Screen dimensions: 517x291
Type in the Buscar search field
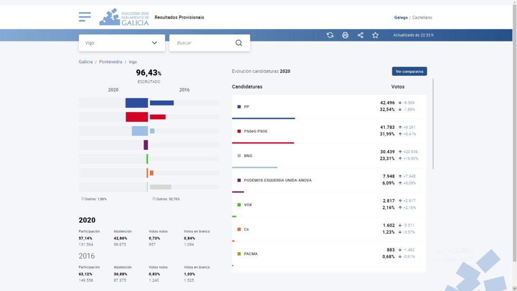tap(202, 43)
